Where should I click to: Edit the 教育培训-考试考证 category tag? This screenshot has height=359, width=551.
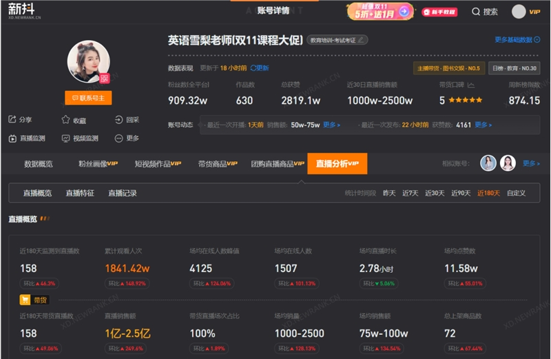point(337,40)
